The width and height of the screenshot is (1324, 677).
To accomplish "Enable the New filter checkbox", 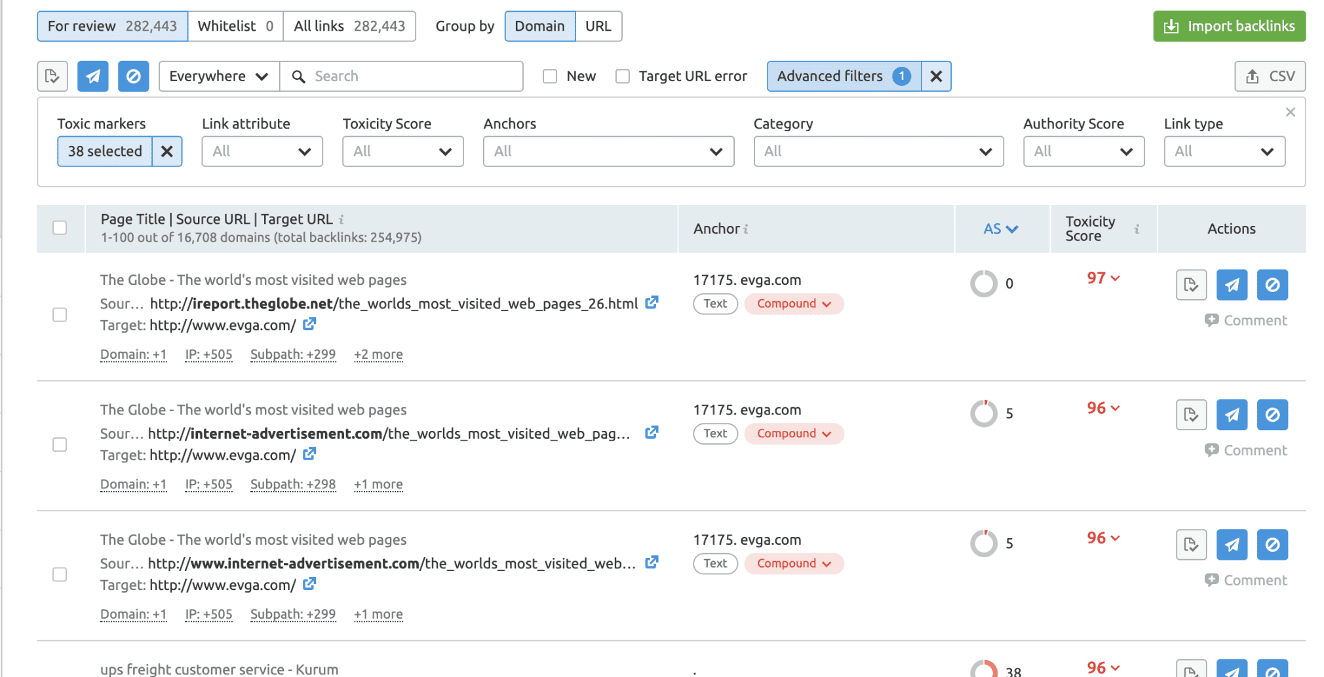I will (x=549, y=76).
